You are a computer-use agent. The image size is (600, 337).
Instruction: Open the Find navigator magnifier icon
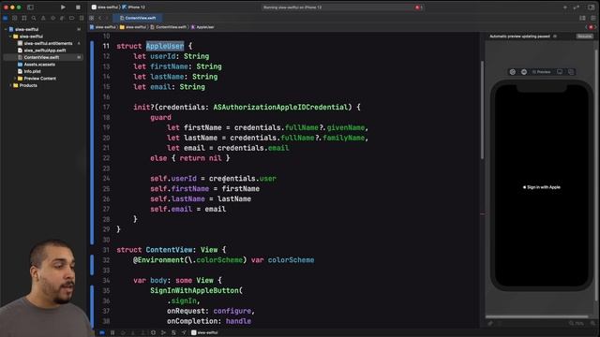34,18
